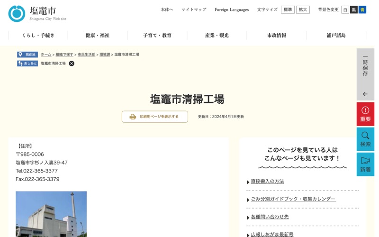This screenshot has height=237, width=379.
Task: Jump to 本体へ main content link
Action: [x=167, y=9]
